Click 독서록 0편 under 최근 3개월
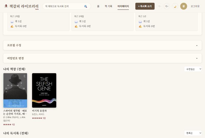 pos(85,26)
